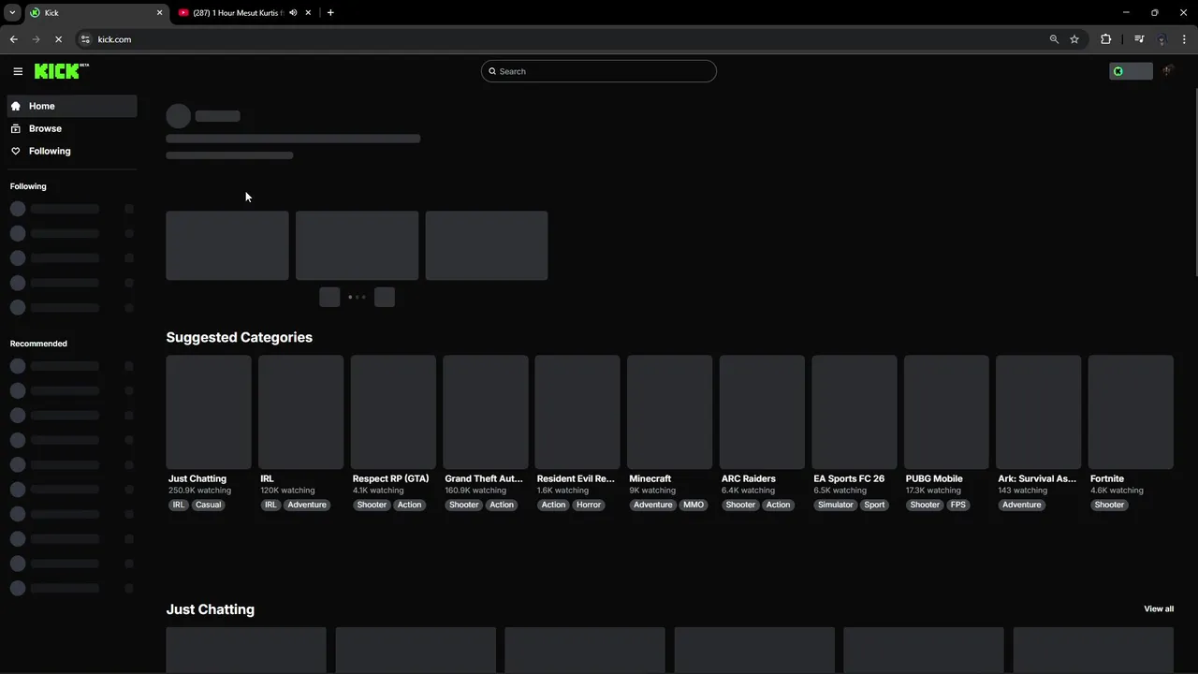The width and height of the screenshot is (1198, 674).
Task: Bookmark this page with the star
Action: [1074, 39]
